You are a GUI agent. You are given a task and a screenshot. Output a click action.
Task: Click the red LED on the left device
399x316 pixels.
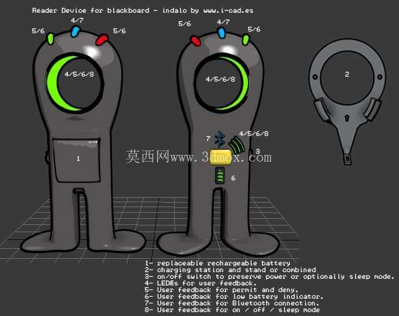click(x=102, y=39)
